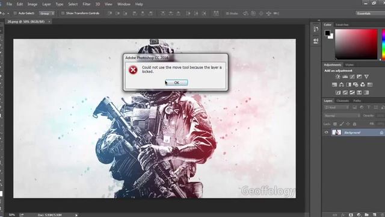
Task: Open the Normal blend mode dropdown
Action: tap(342, 116)
